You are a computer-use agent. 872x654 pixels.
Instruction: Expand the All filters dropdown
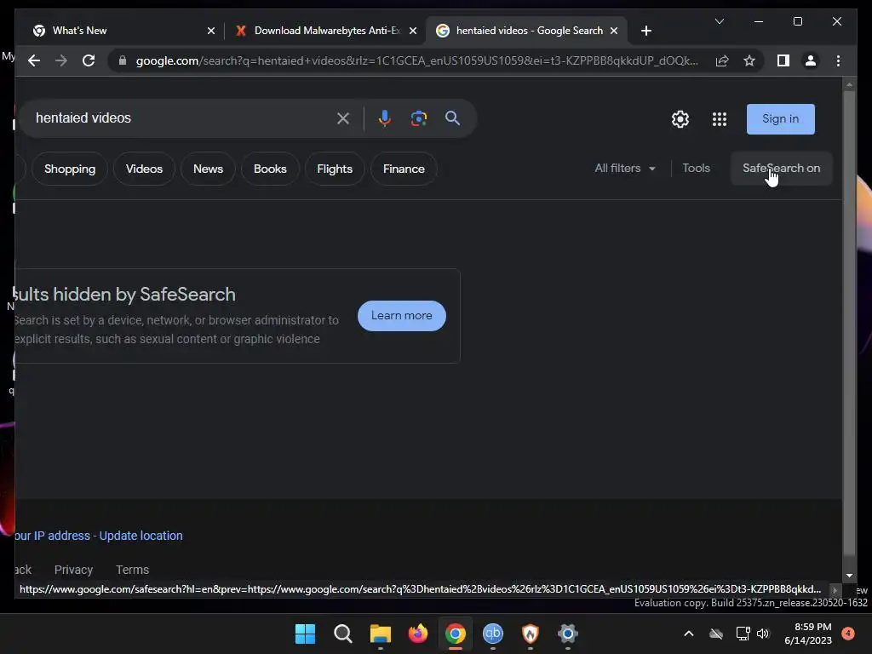point(625,168)
